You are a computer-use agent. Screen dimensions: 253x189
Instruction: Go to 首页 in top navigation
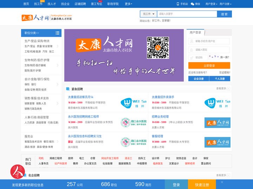pyautogui.click(x=26, y=4)
